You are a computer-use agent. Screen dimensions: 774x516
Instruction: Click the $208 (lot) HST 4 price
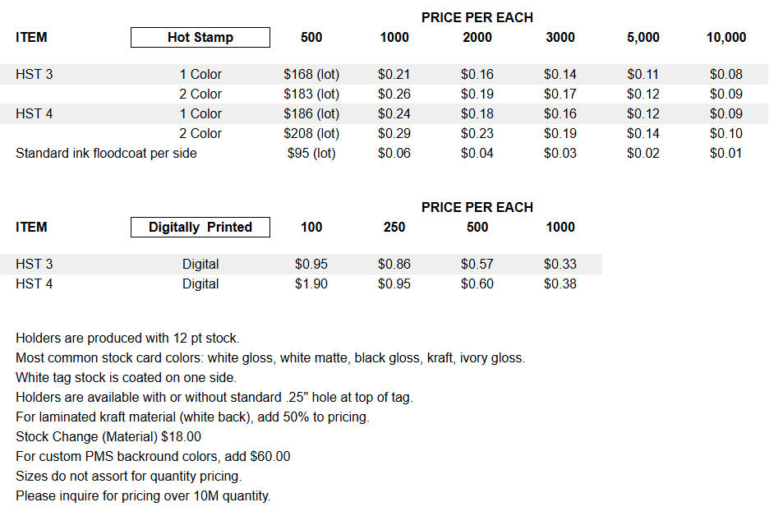tap(311, 133)
